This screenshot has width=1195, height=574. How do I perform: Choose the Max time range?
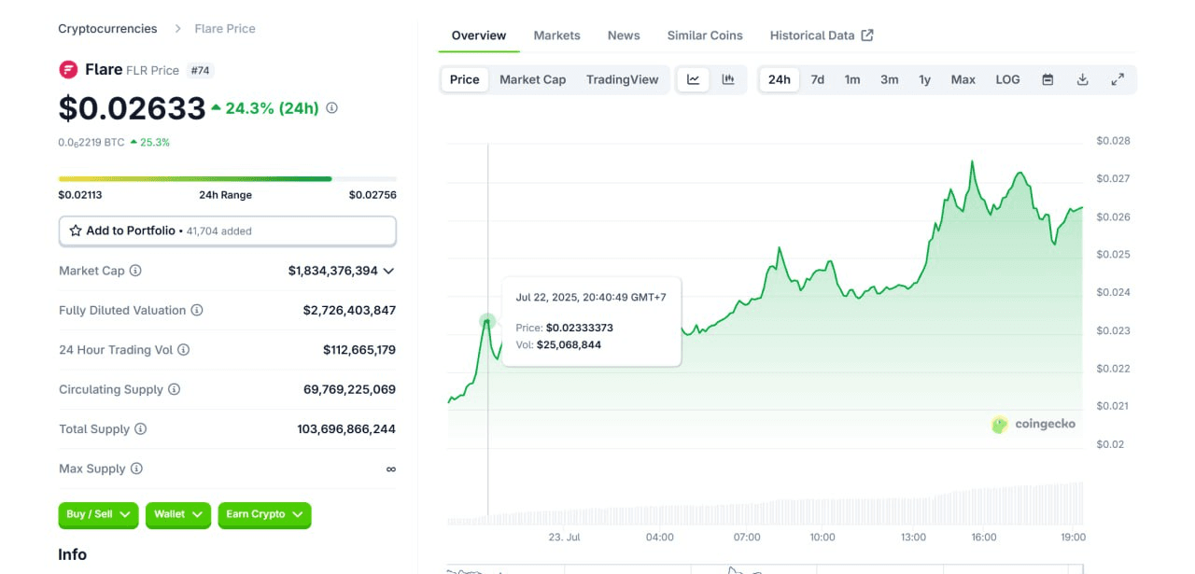pyautogui.click(x=963, y=79)
